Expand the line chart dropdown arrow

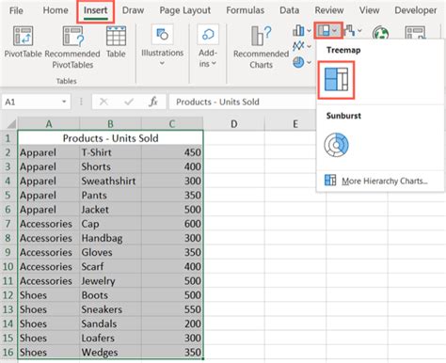point(309,46)
